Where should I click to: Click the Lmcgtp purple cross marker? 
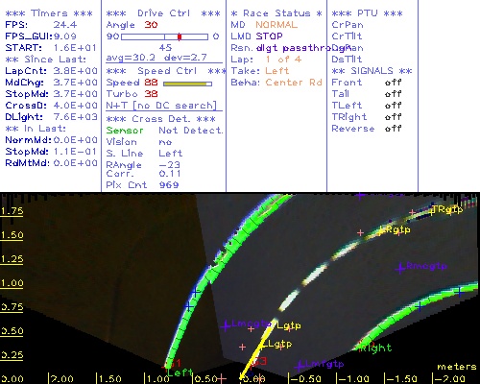[x=226, y=326]
